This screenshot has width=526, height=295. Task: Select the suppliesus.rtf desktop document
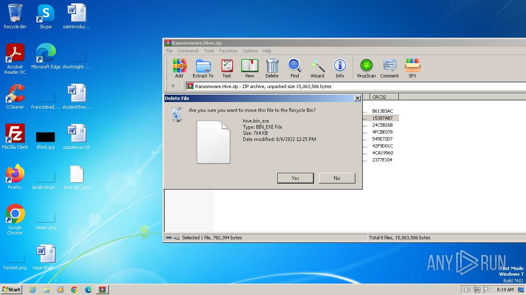tap(76, 137)
